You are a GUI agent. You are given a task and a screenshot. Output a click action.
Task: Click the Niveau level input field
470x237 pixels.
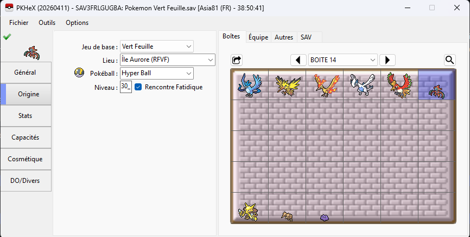click(x=125, y=87)
